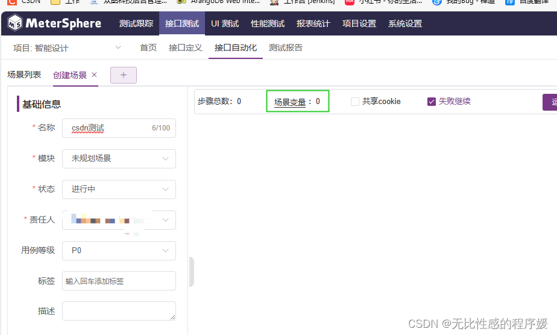
Task: Close the 创建场景 tab
Action: 94,75
